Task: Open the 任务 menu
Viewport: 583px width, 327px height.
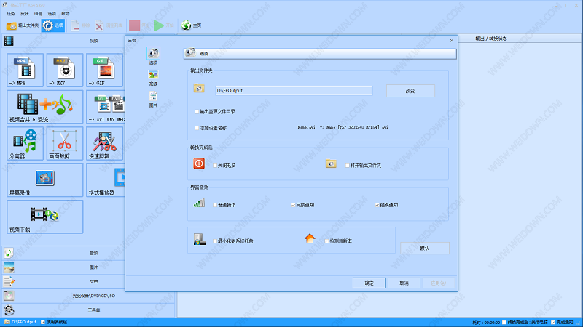Action: [10, 14]
